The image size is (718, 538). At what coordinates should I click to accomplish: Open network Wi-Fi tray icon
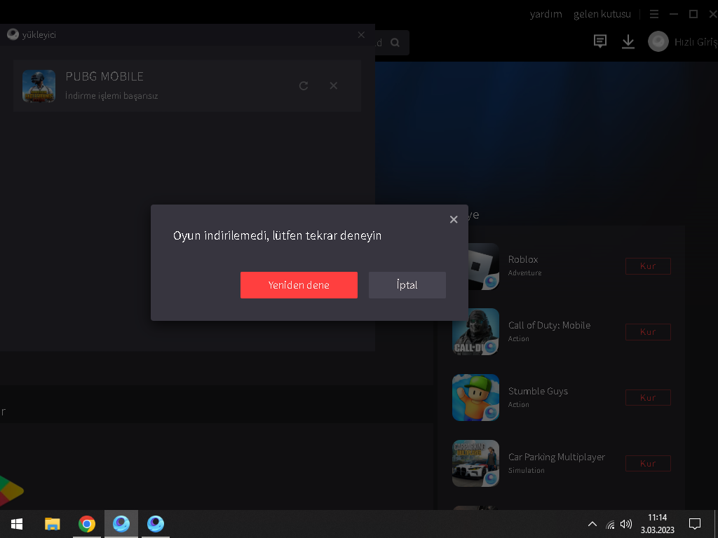click(x=610, y=525)
